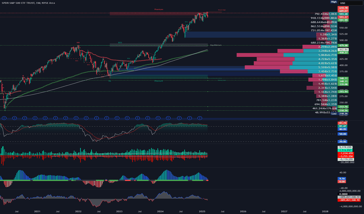Click the 50.00 oscillator midline label
Viewport: 364px width, 214px height.
pos(343,134)
